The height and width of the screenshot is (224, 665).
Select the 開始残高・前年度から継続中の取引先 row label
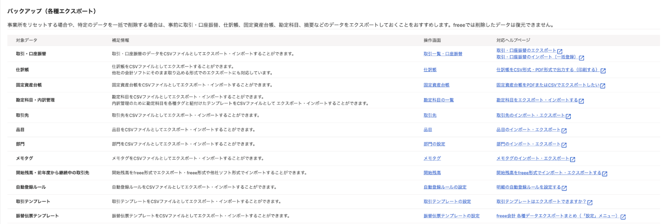52,173
